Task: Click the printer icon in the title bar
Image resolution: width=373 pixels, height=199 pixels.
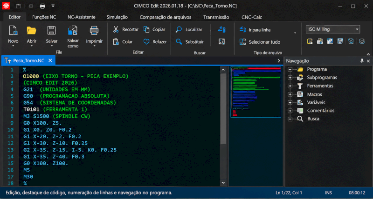Action: point(42,6)
